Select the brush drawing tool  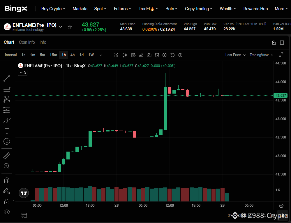click(7, 120)
